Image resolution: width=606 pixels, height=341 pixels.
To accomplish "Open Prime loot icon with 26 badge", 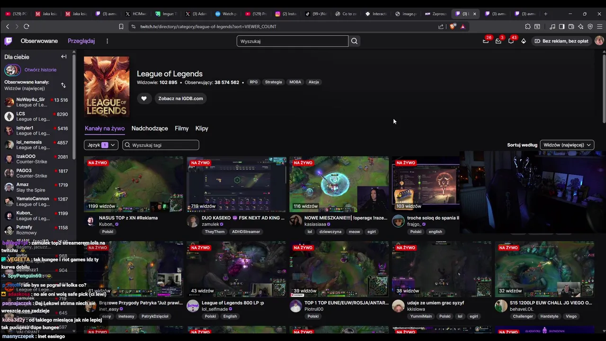I will tap(486, 41).
